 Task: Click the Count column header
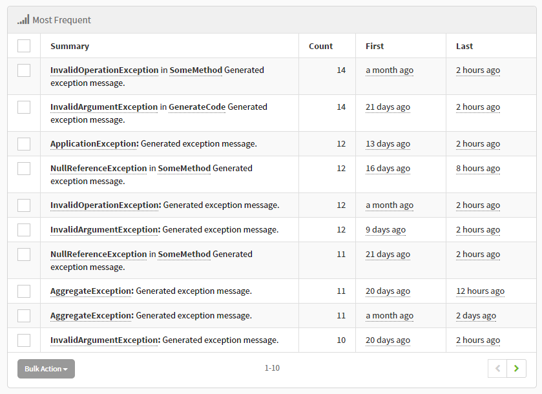[x=320, y=46]
